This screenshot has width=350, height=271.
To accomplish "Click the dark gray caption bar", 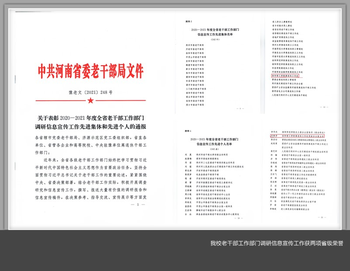I will [x=131, y=251].
